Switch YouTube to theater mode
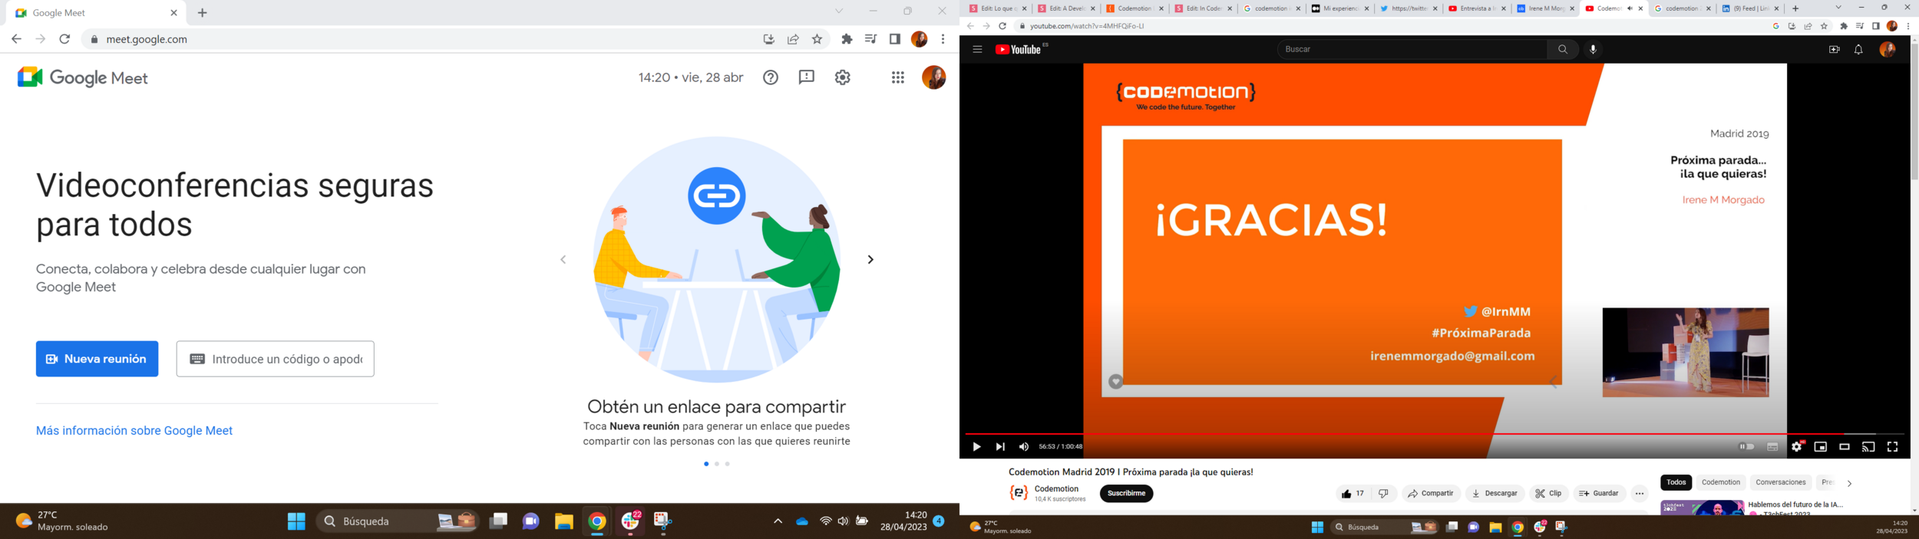Image resolution: width=1919 pixels, height=539 pixels. pyautogui.click(x=1845, y=447)
